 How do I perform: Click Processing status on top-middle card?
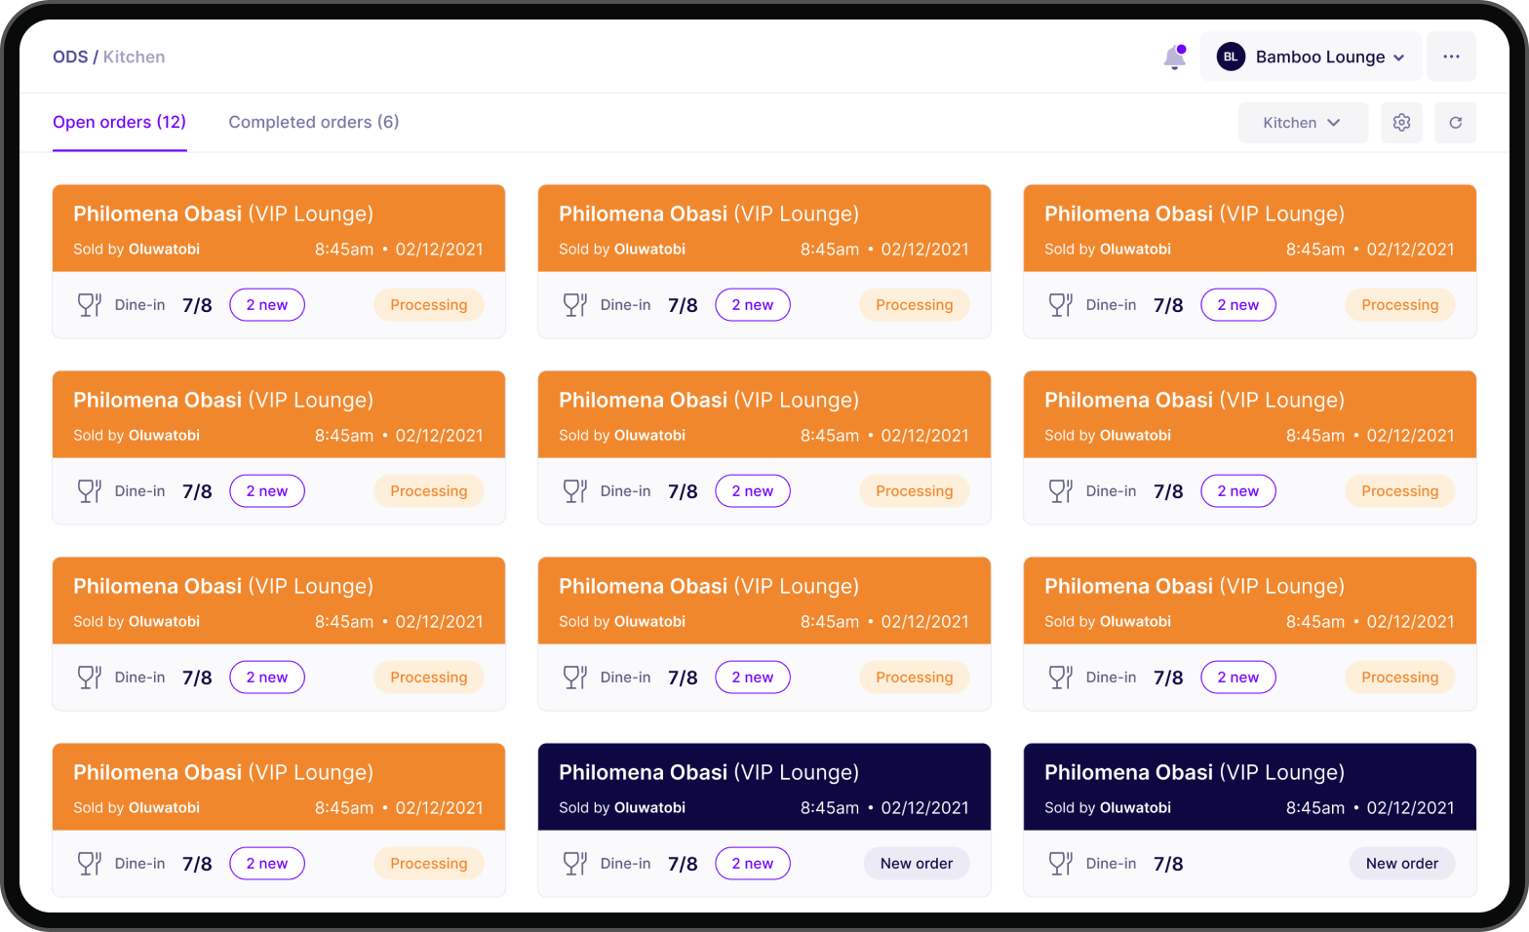click(x=914, y=305)
